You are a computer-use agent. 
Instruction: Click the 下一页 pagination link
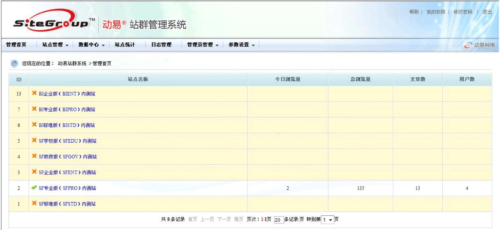tap(224, 219)
